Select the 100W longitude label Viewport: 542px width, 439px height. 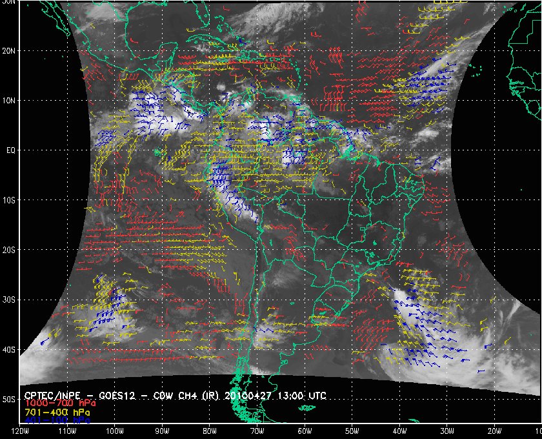click(x=115, y=431)
